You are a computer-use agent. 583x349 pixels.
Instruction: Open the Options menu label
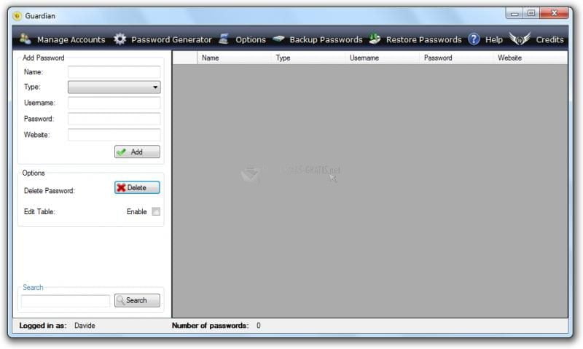pyautogui.click(x=251, y=40)
